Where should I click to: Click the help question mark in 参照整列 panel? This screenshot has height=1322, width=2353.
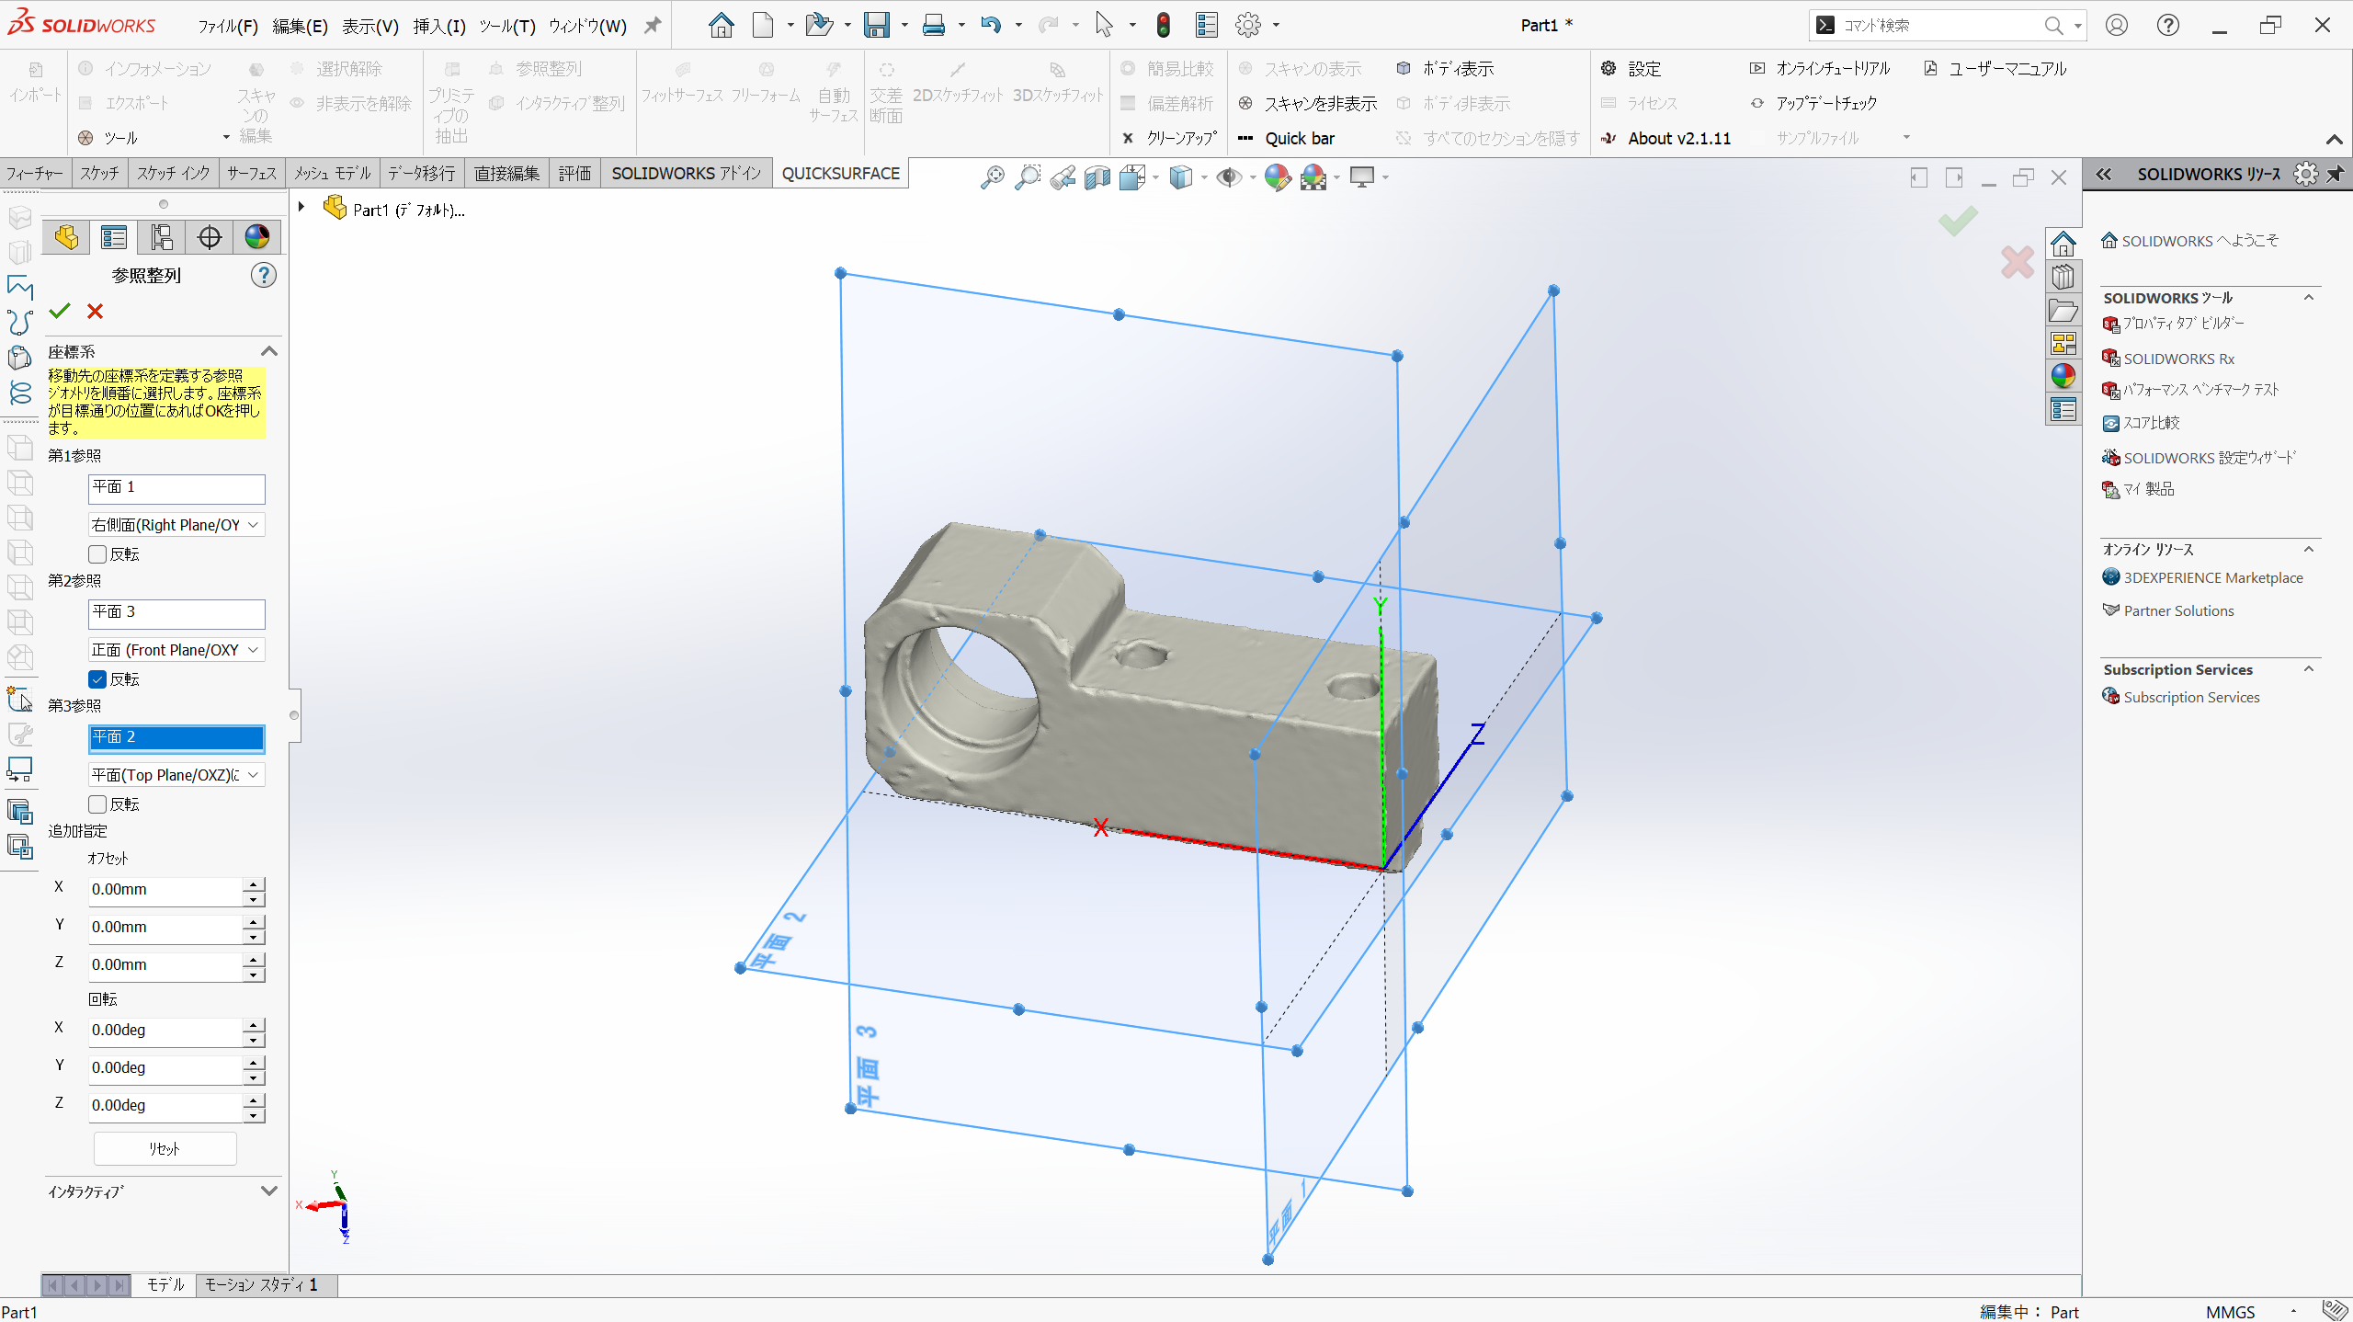(x=264, y=275)
